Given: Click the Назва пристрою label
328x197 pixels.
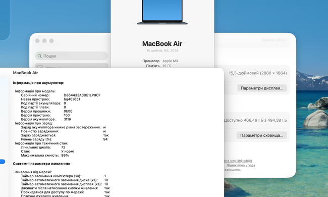Looking at the screenshot, I should pos(35,99).
